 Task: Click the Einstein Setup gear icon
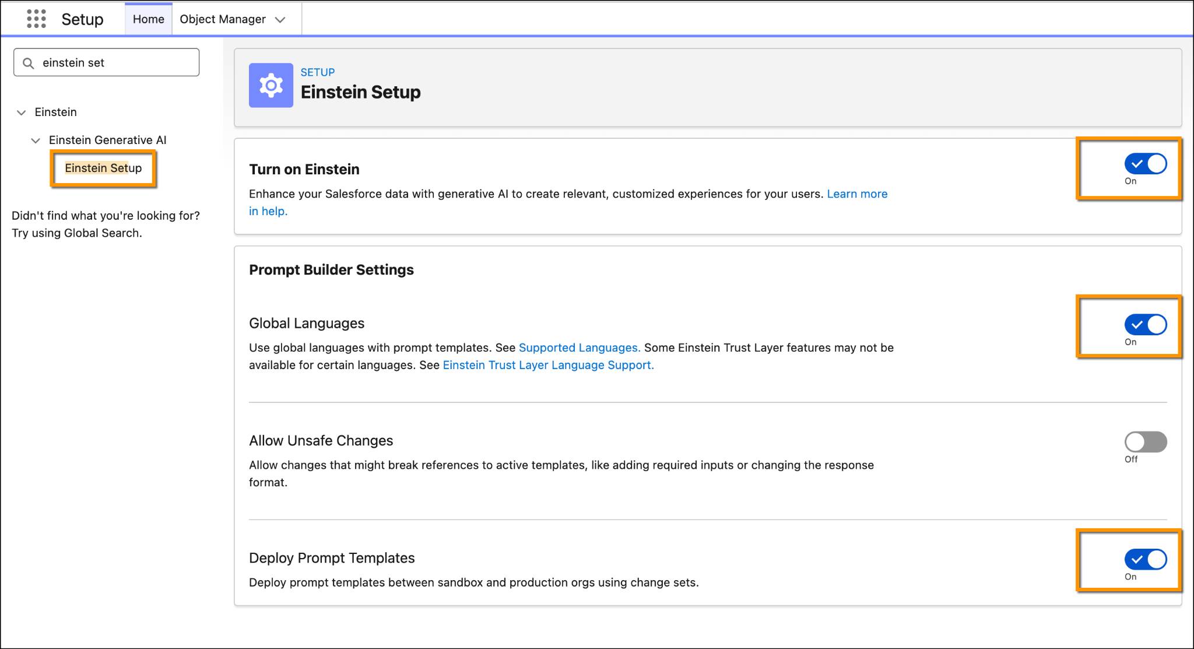271,85
